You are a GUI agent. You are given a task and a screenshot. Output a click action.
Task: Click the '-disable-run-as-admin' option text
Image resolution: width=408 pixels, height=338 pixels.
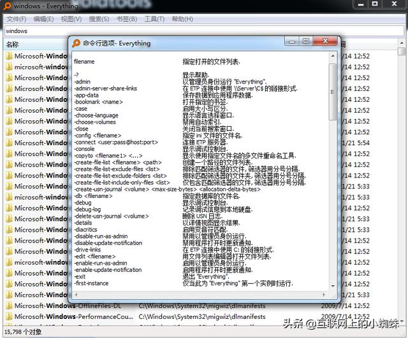click(x=101, y=236)
